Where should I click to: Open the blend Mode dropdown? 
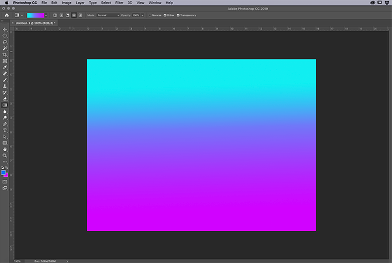(x=108, y=15)
